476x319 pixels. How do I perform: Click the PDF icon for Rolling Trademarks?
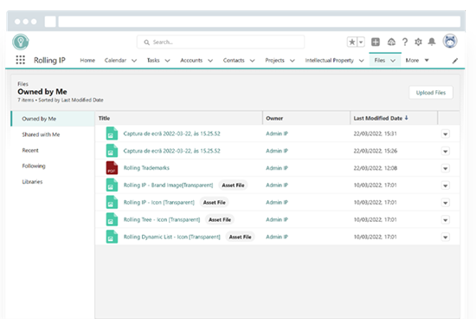click(x=112, y=168)
